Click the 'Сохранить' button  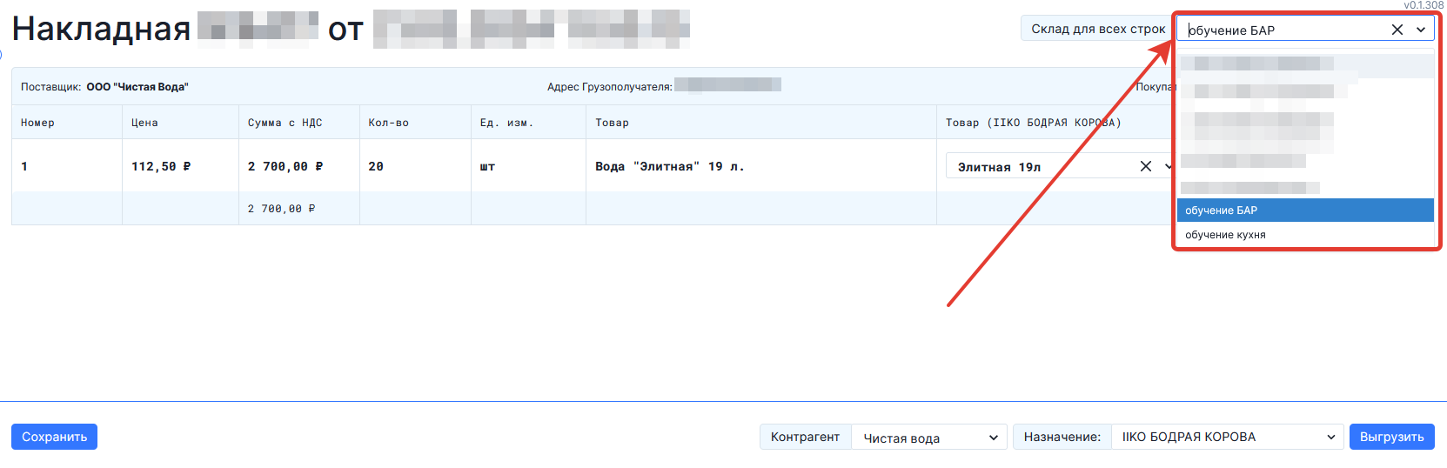coord(54,437)
